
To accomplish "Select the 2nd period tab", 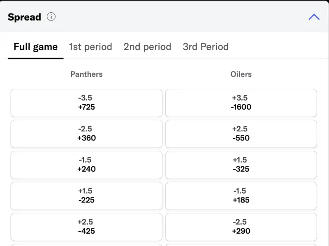I will tap(147, 47).
